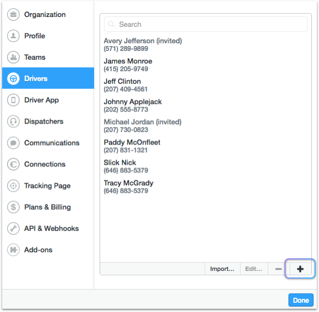Viewport: 319px width, 312px height.
Task: Click the Edit... button
Action: pyautogui.click(x=254, y=269)
